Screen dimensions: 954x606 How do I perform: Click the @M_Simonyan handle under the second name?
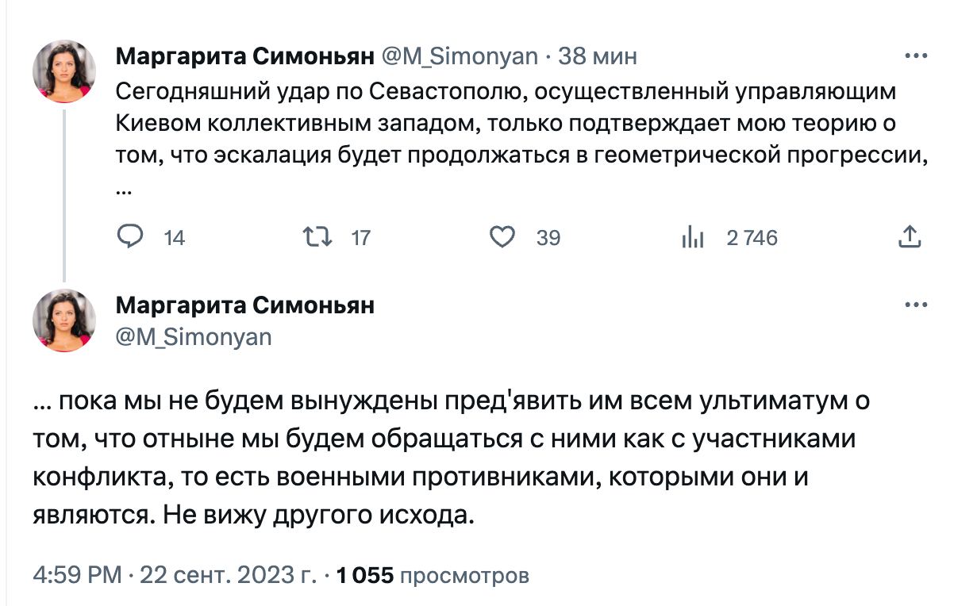pyautogui.click(x=194, y=337)
